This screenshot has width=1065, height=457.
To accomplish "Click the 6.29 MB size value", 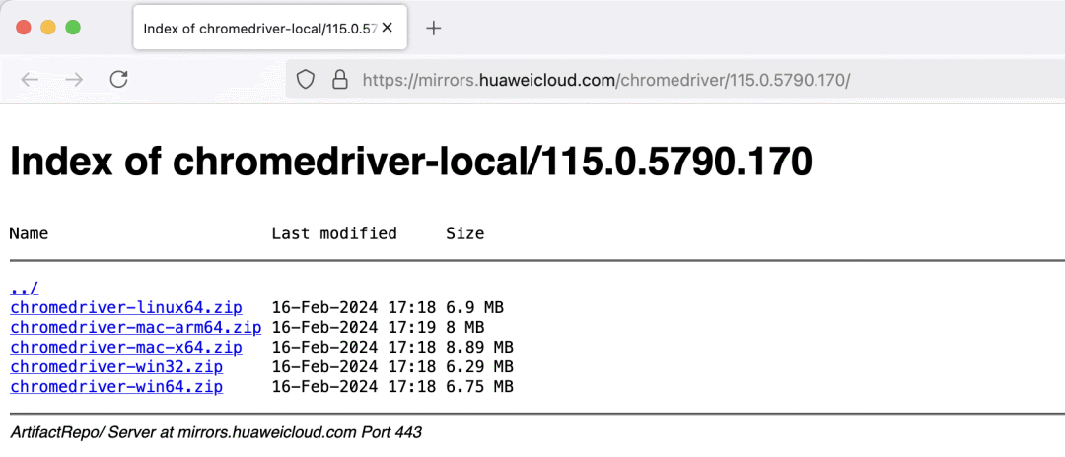I will tap(479, 366).
